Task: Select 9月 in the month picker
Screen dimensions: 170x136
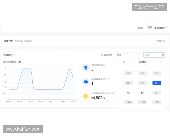Action: click(x=157, y=93)
